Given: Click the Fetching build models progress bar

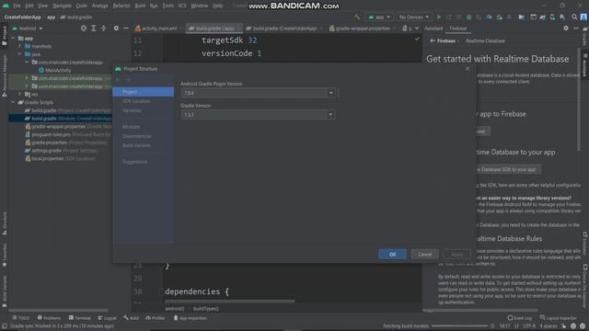Looking at the screenshot, I should pyautogui.click(x=459, y=326).
